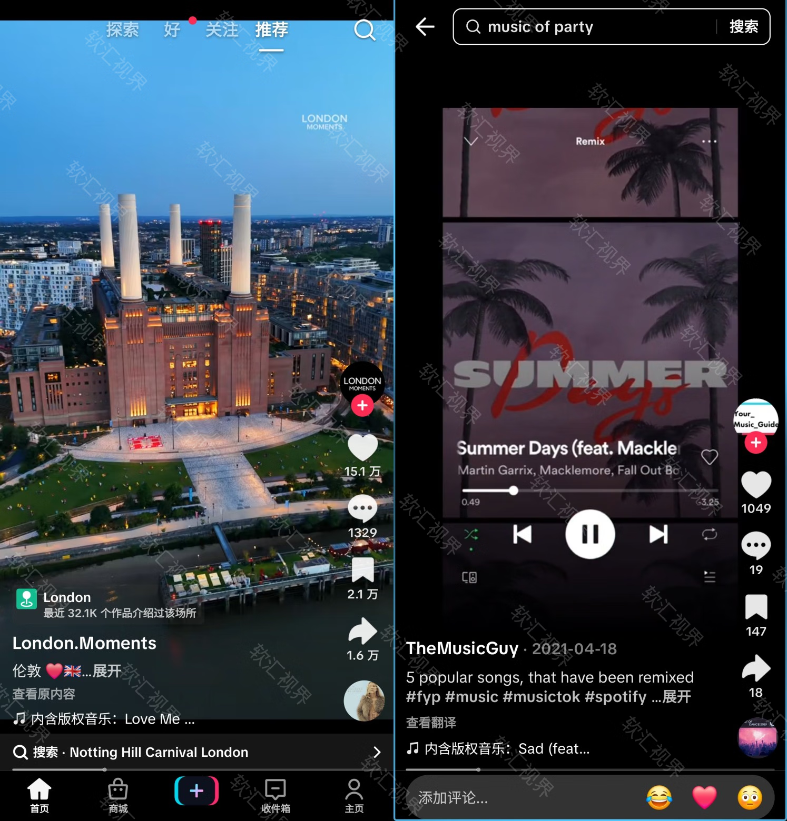Tap 查看翻译 to translate the caption
The width and height of the screenshot is (787, 821).
click(x=431, y=723)
